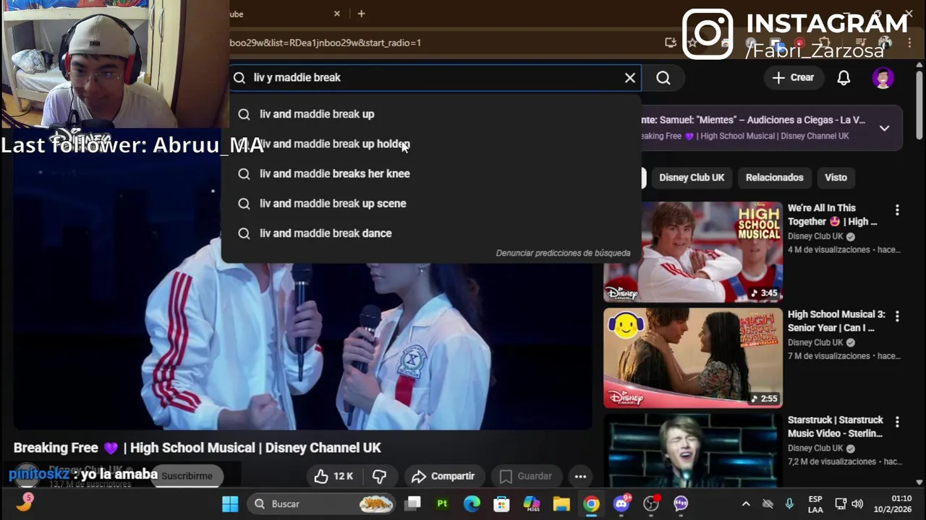Image resolution: width=926 pixels, height=520 pixels.
Task: Open File Explorer from taskbar
Action: coord(561,504)
